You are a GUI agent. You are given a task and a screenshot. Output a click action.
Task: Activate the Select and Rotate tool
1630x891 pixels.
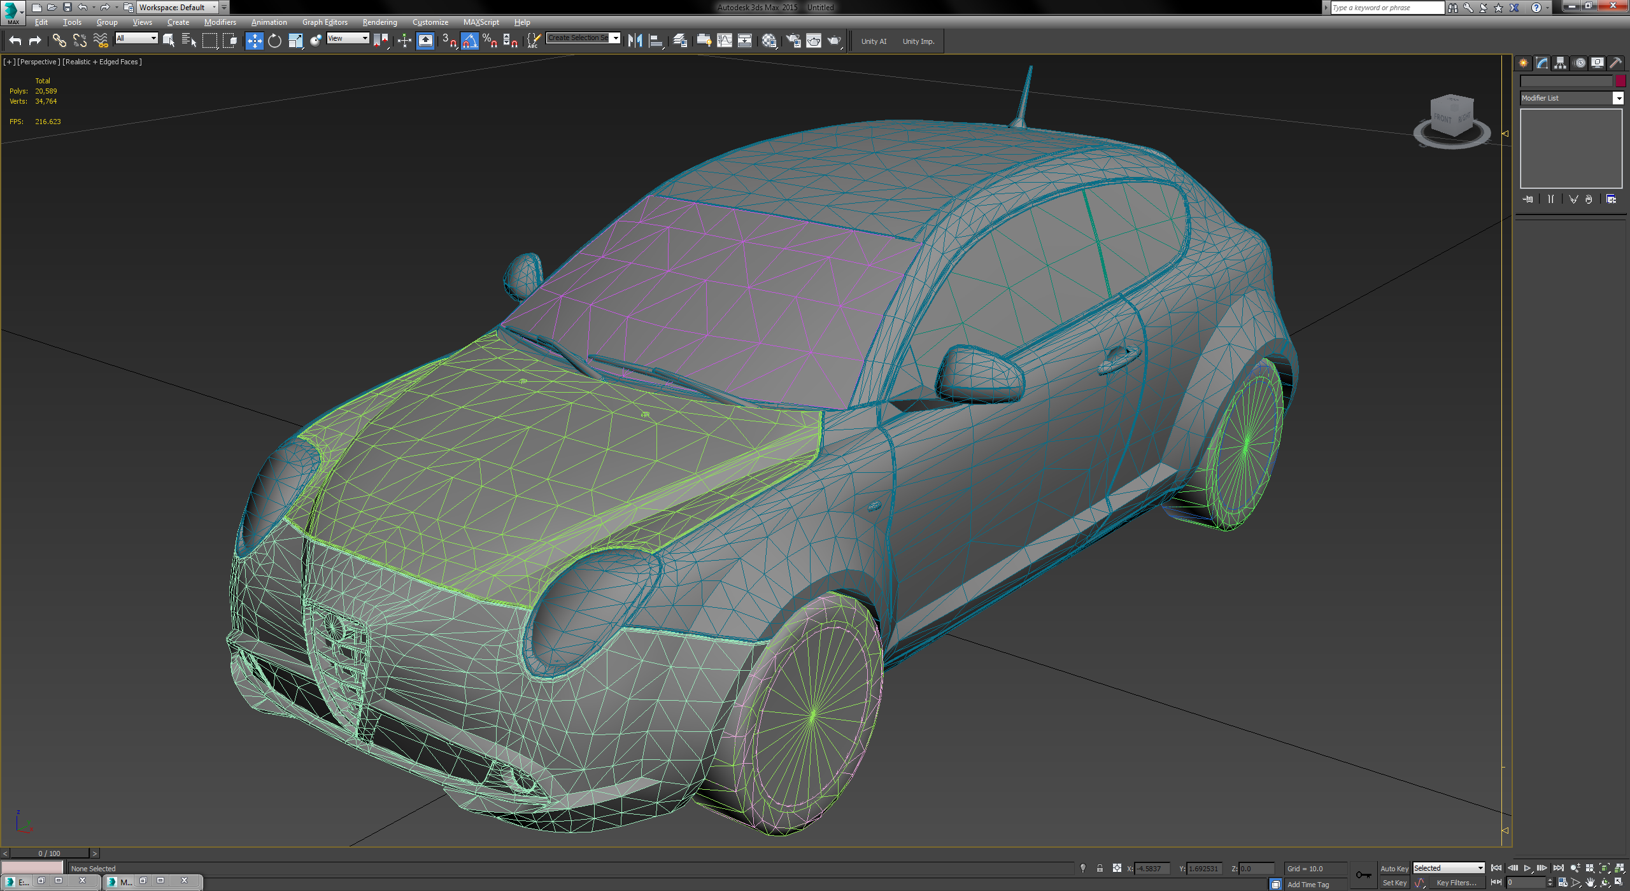(274, 41)
